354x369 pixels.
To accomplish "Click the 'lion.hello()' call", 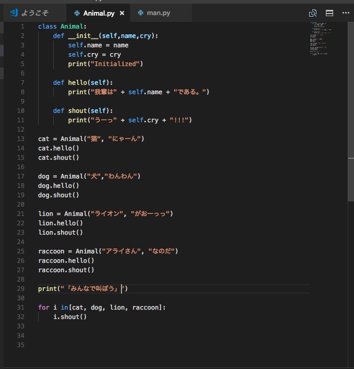I will (x=60, y=223).
